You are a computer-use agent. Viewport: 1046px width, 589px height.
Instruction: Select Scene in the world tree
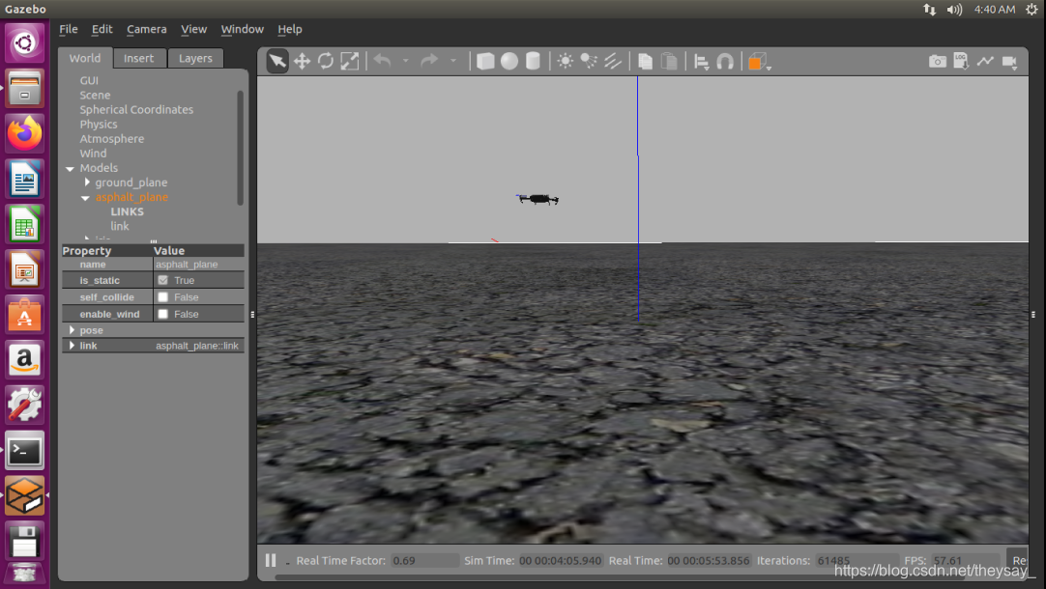[95, 96]
